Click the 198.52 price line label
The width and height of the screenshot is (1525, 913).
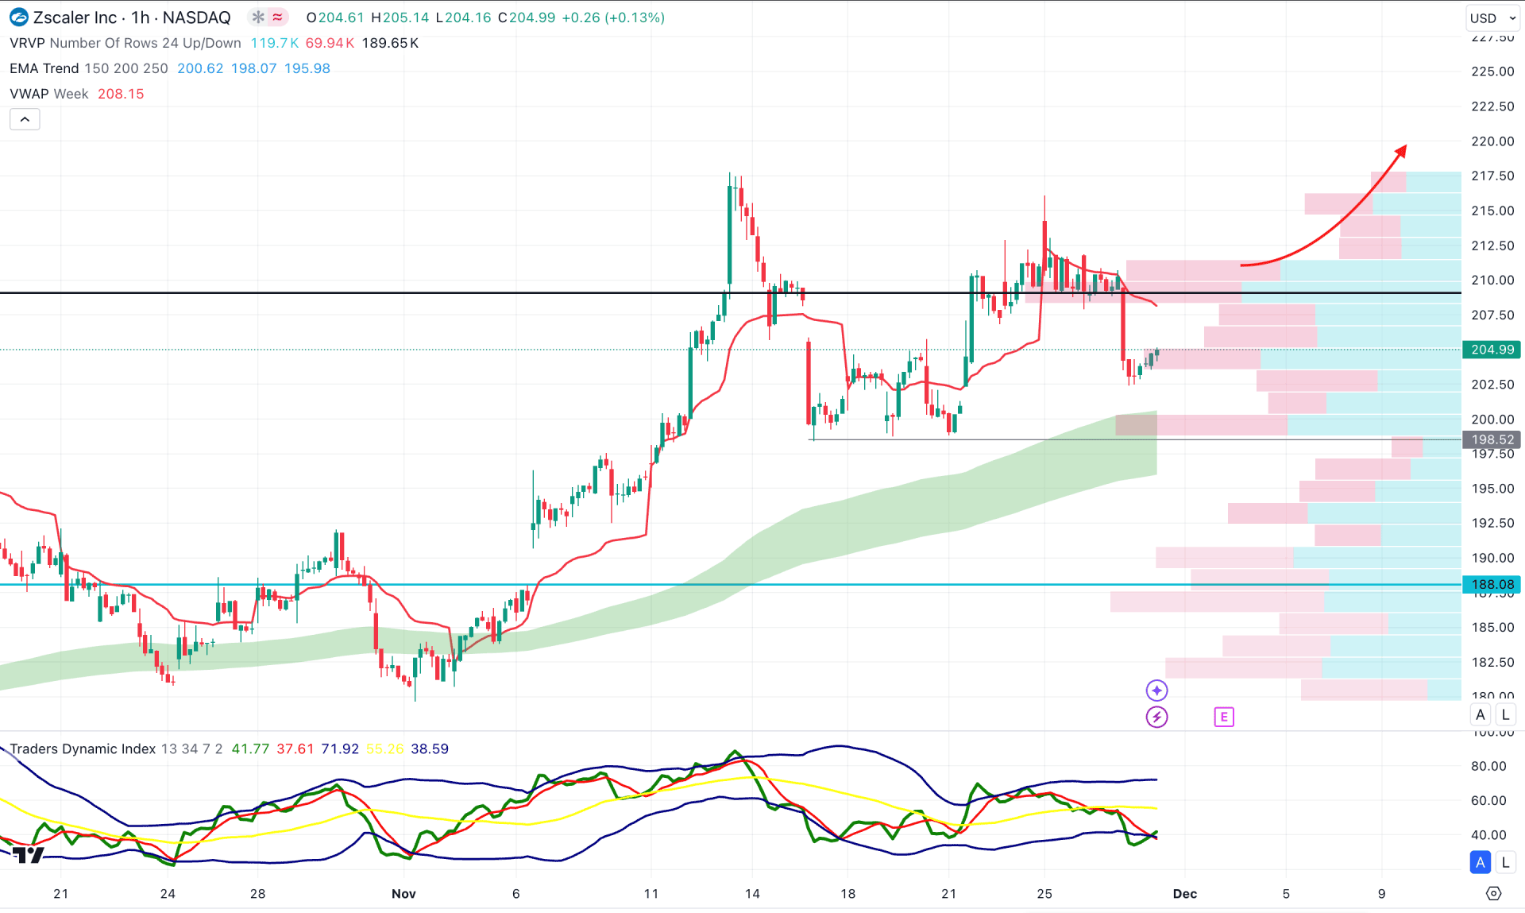coord(1492,439)
